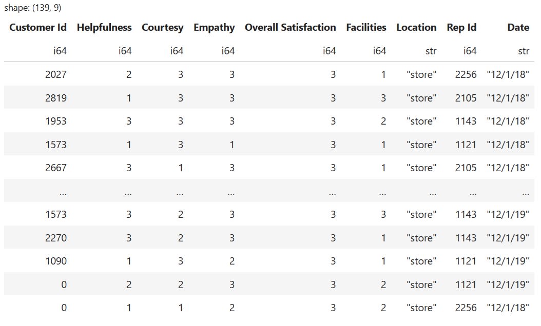Select the Customer Id cell 2270

[55, 238]
